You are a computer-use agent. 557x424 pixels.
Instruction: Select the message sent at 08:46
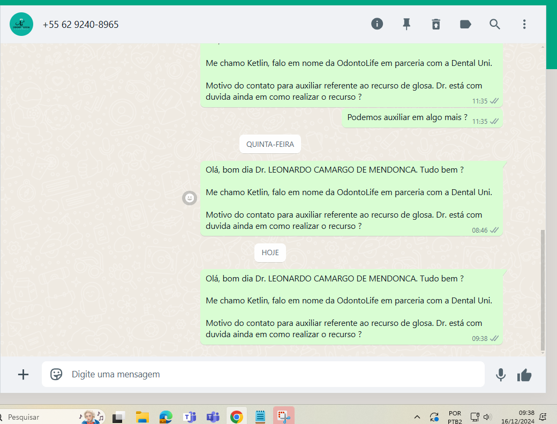[351, 198]
